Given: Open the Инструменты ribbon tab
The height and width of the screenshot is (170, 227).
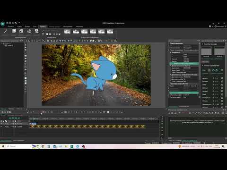Looking at the screenshot, I should [68, 26].
